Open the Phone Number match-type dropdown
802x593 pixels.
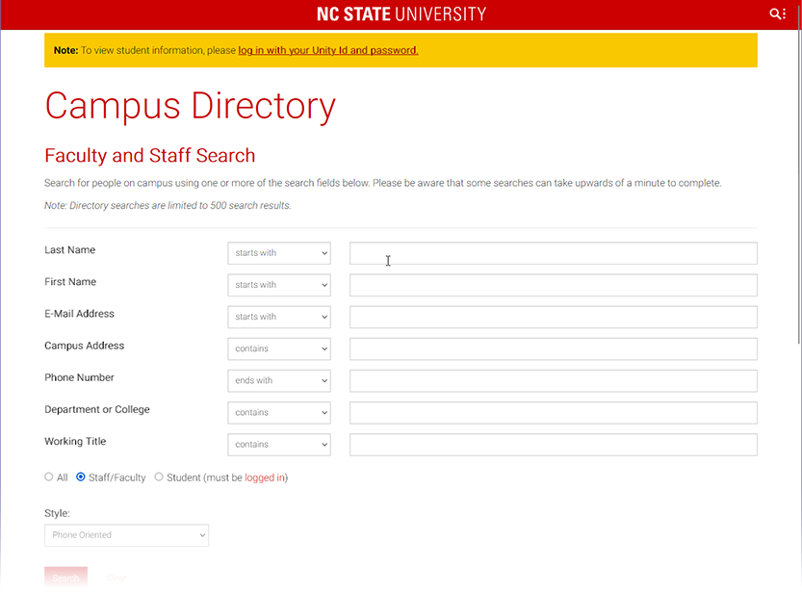point(279,381)
